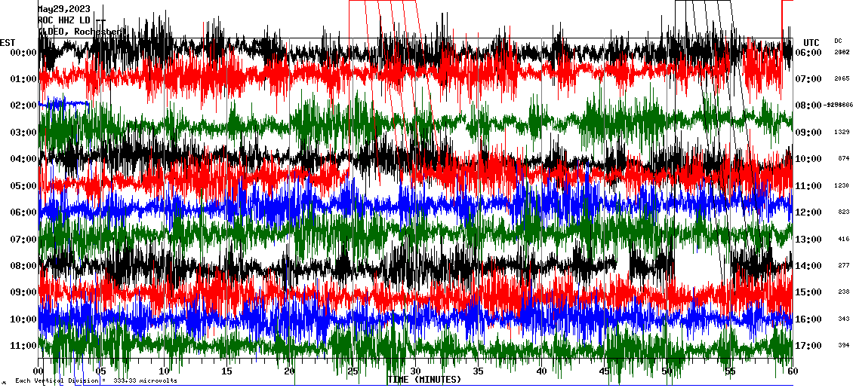Click the TIME (MINUTES) axis title

[x=423, y=380]
